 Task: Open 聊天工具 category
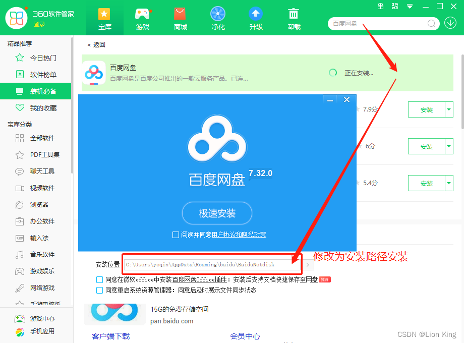35,171
